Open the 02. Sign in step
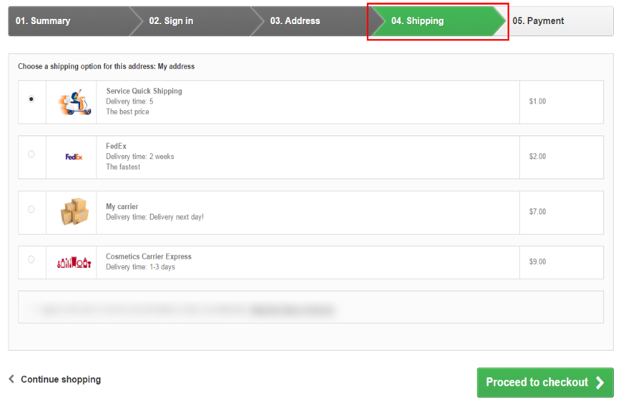The image size is (619, 404). click(x=191, y=21)
